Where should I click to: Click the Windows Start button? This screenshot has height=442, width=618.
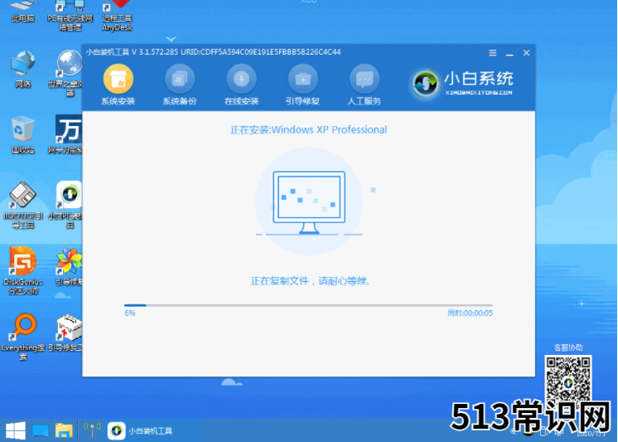pos(16,430)
